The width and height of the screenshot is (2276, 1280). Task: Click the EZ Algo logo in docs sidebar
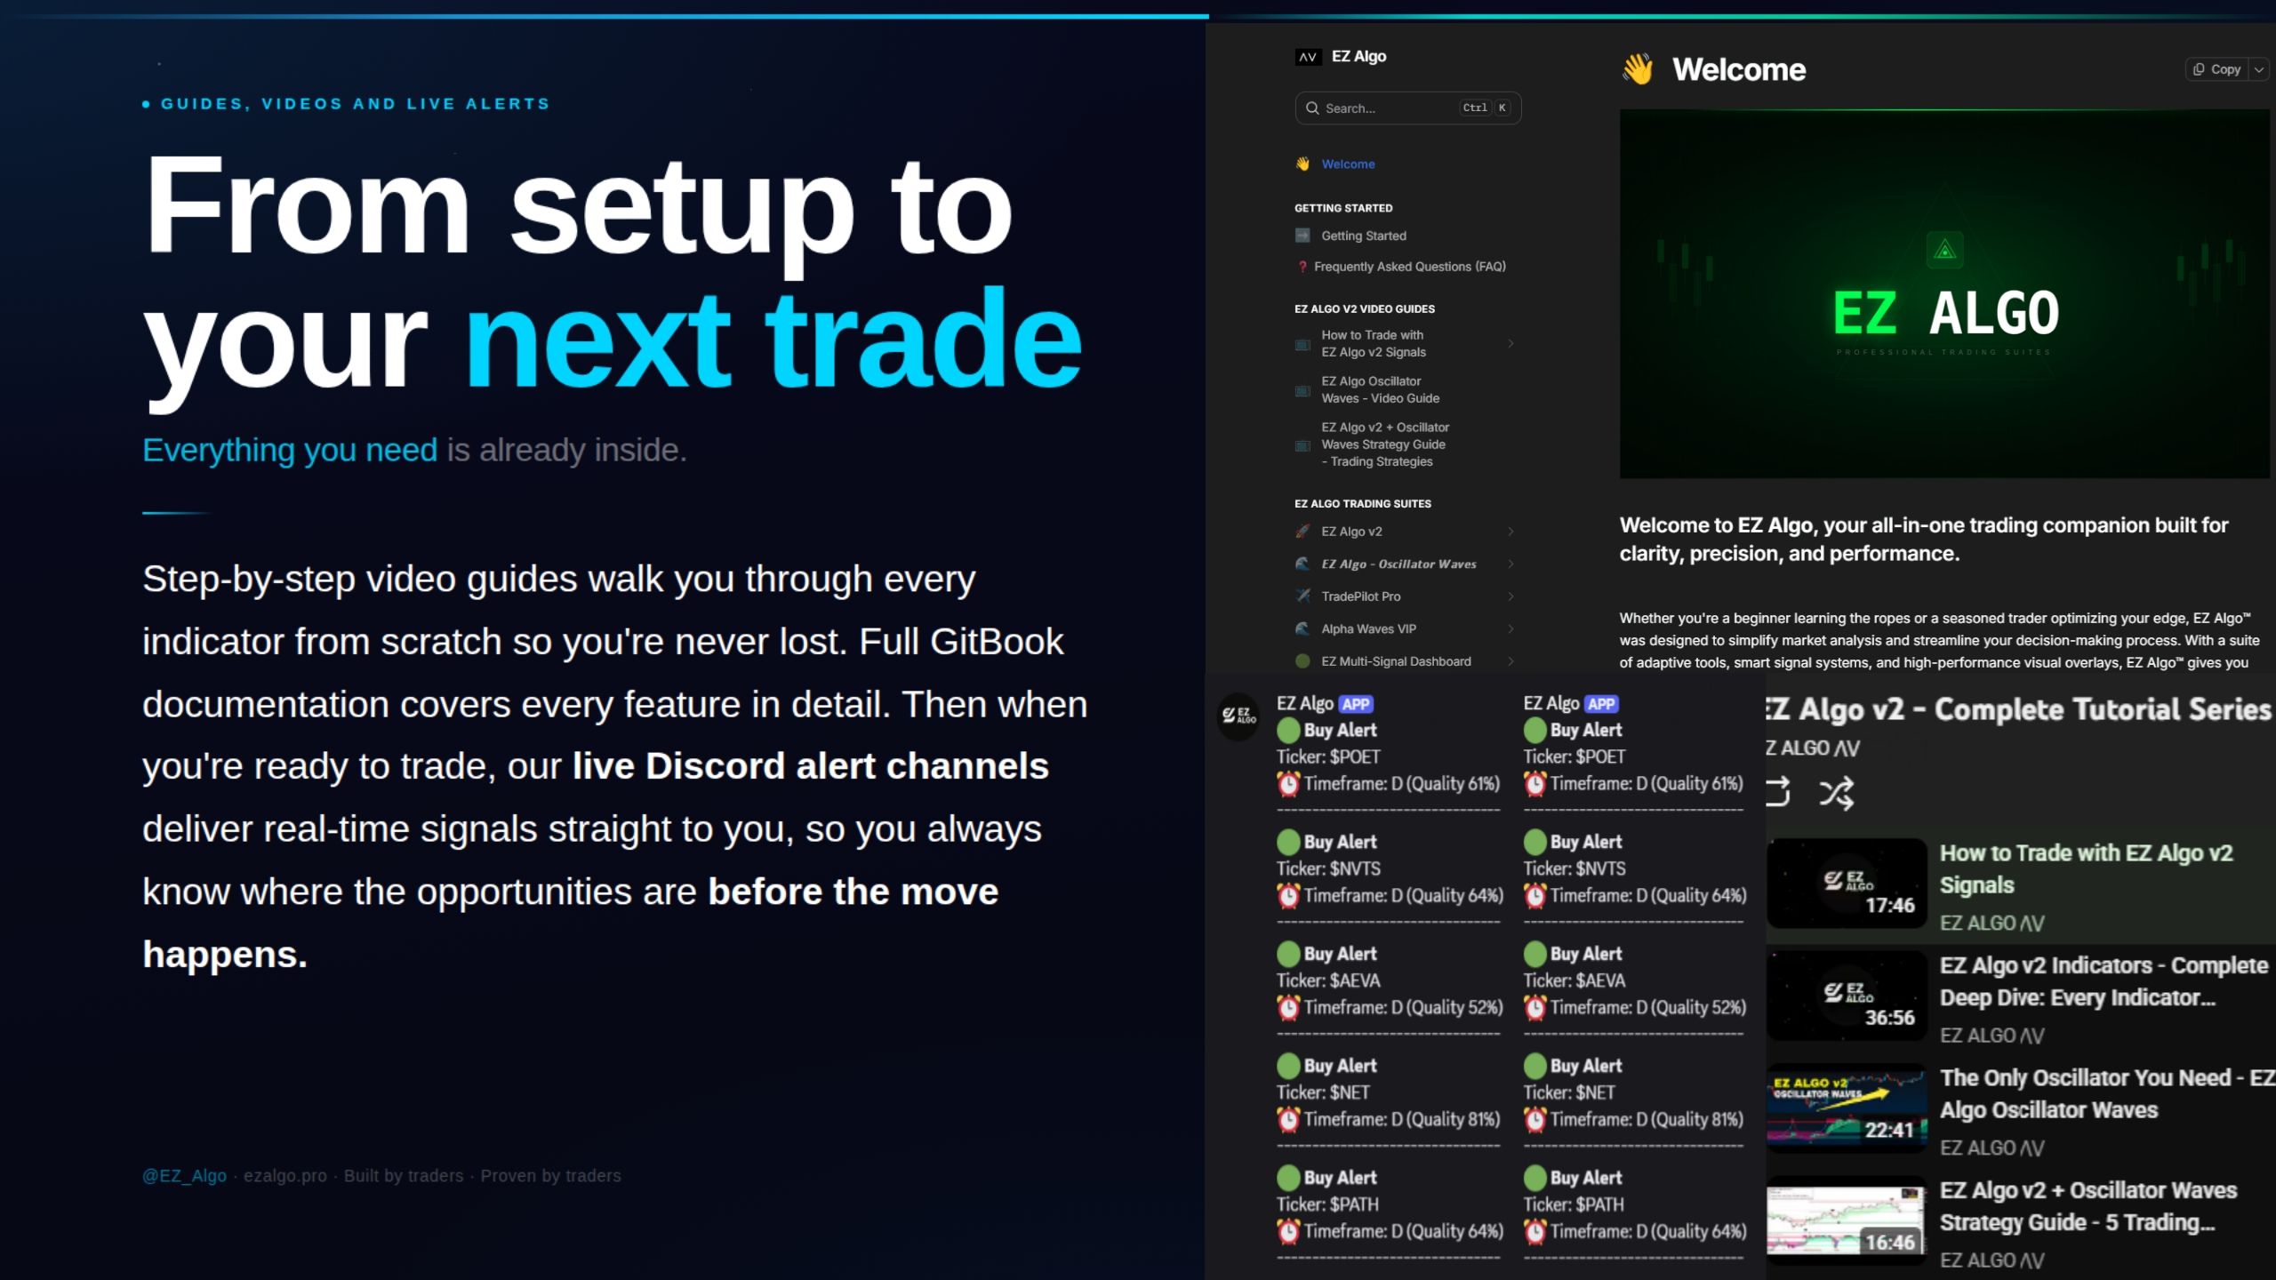pos(1307,57)
